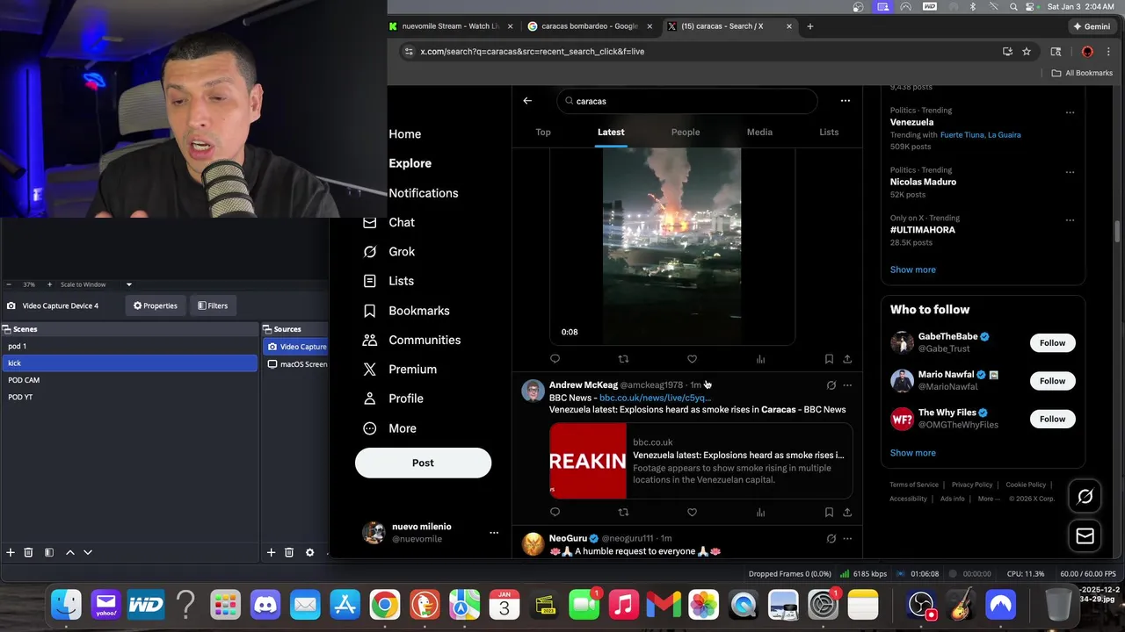Screen dimensions: 1125x632
Task: Go back with the X search back arrow
Action: [527, 101]
